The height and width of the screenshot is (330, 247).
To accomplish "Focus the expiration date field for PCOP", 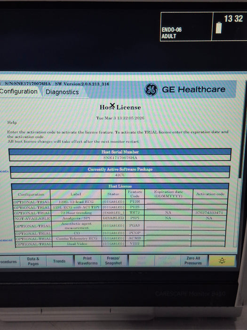I will tap(168, 233).
